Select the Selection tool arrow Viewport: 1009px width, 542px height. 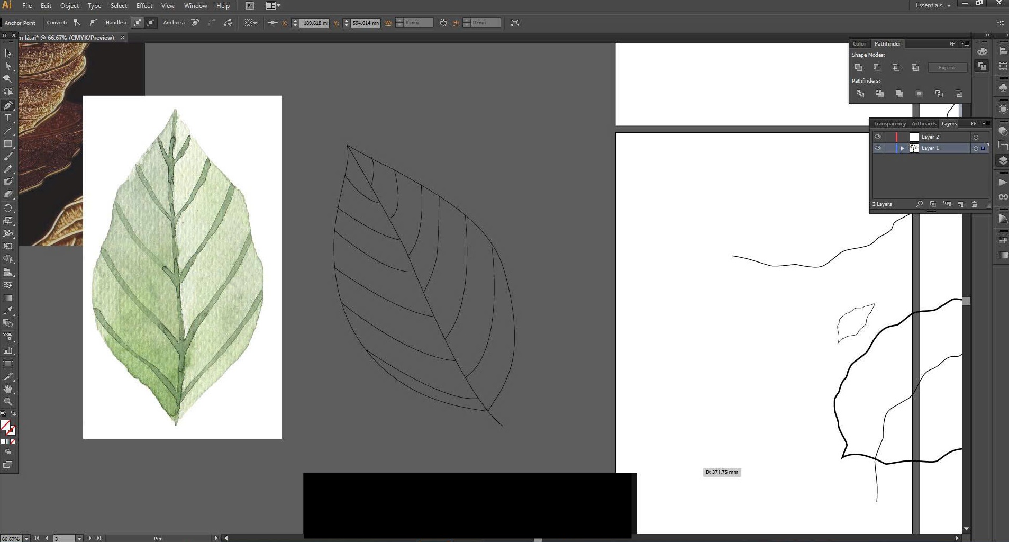tap(8, 53)
